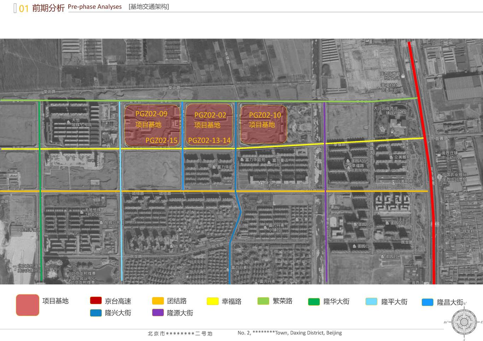Click the PGZ02-15 label
Screen dimensions: 483x341
(x=161, y=140)
